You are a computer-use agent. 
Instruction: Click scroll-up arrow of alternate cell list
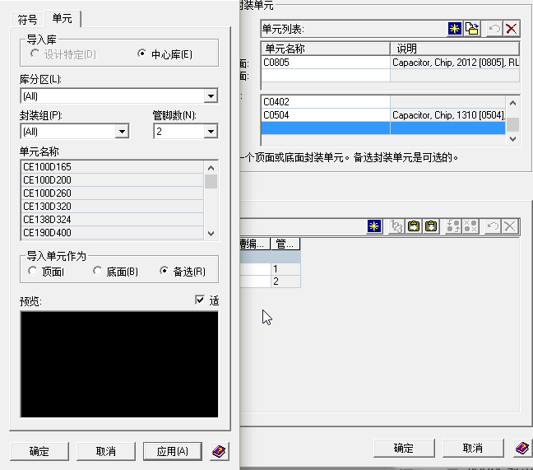coord(513,103)
